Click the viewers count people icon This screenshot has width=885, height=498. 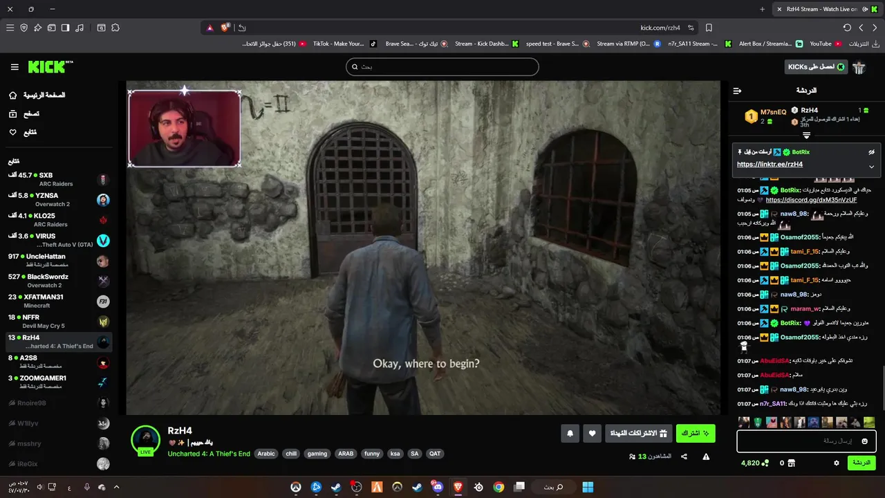[x=632, y=456]
